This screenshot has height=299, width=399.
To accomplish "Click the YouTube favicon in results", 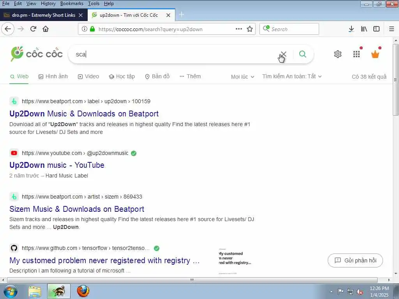I will pos(14,153).
